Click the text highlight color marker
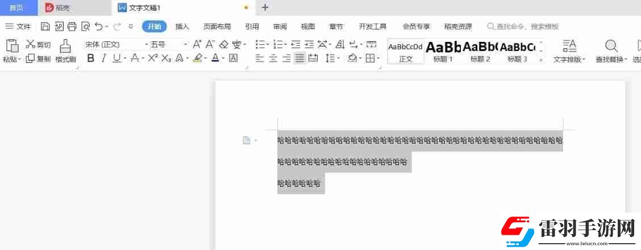 (197, 58)
